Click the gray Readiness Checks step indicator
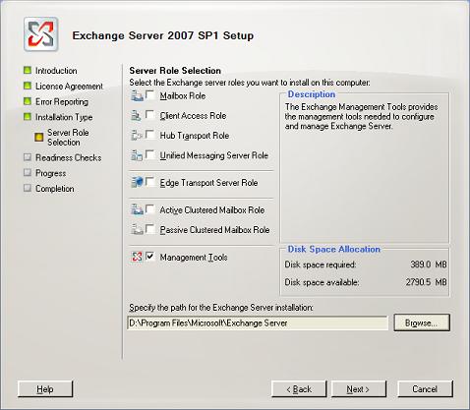Screen dimensions: 470x410 click(x=28, y=157)
